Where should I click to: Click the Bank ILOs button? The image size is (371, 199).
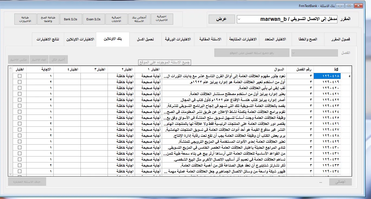point(71,19)
